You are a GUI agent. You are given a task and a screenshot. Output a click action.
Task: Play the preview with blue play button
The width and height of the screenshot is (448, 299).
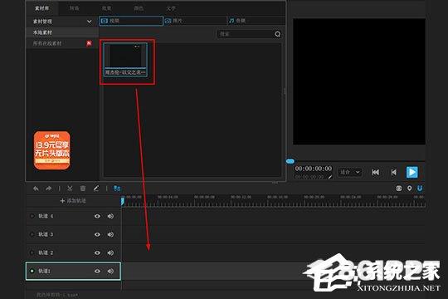pos(412,172)
